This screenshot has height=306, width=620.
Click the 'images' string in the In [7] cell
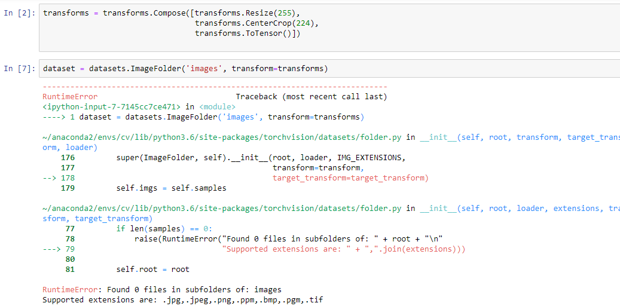(203, 69)
